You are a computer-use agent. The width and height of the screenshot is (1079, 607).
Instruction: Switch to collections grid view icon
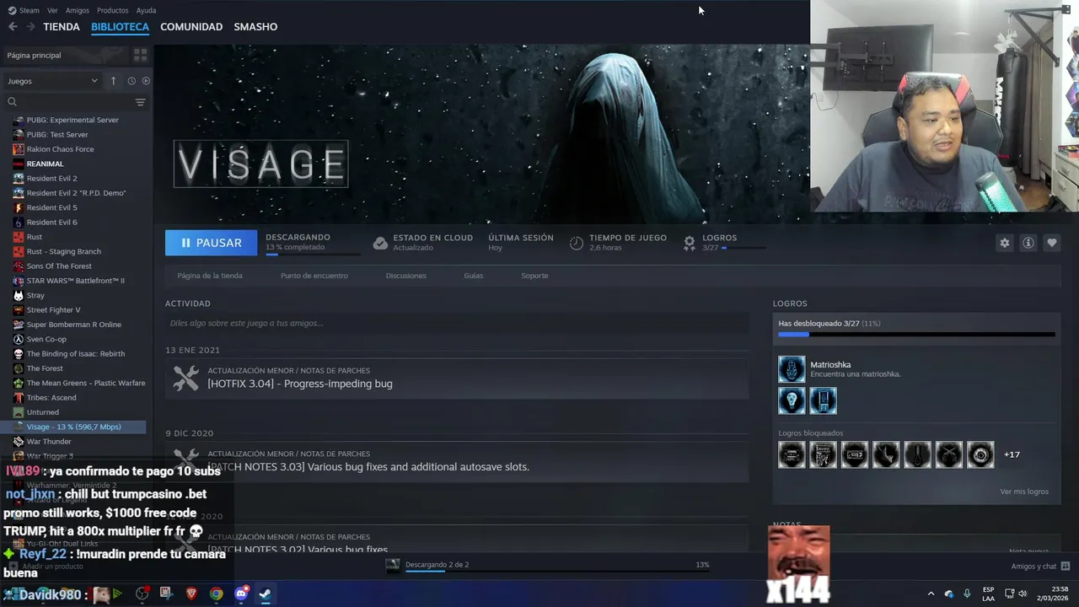coord(140,55)
